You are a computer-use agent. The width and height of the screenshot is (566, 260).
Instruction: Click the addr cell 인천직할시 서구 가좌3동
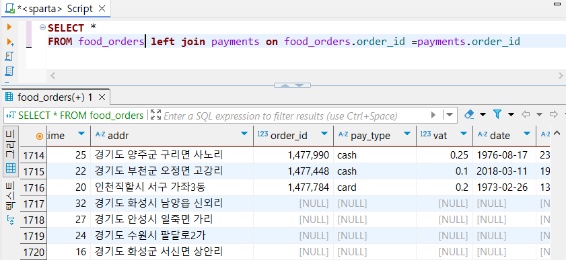(x=172, y=187)
